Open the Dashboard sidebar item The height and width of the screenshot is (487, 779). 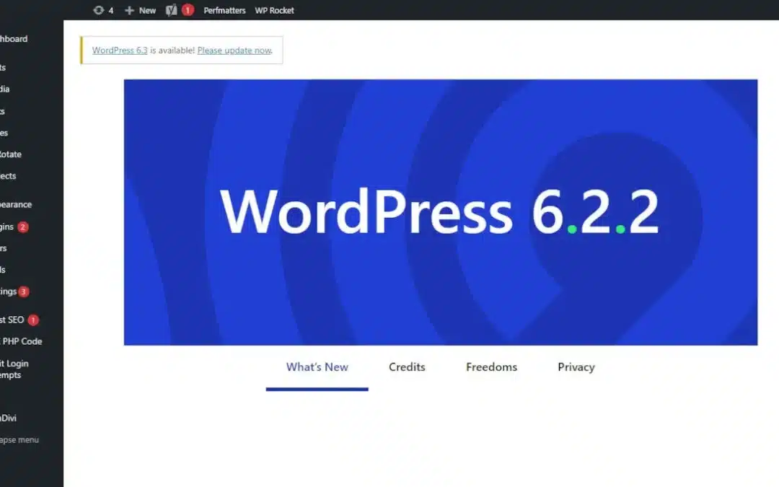(x=14, y=39)
